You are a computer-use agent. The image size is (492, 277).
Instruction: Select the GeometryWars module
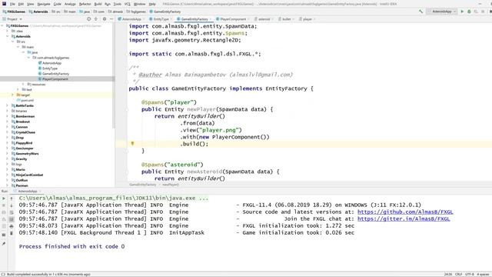(x=27, y=154)
